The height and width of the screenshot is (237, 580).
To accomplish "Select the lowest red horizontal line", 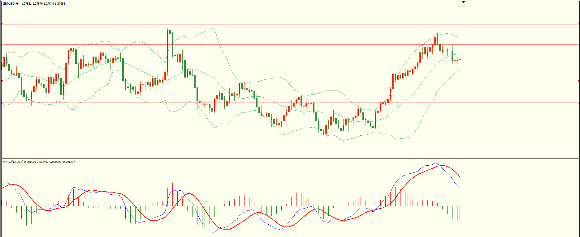I will (x=290, y=103).
